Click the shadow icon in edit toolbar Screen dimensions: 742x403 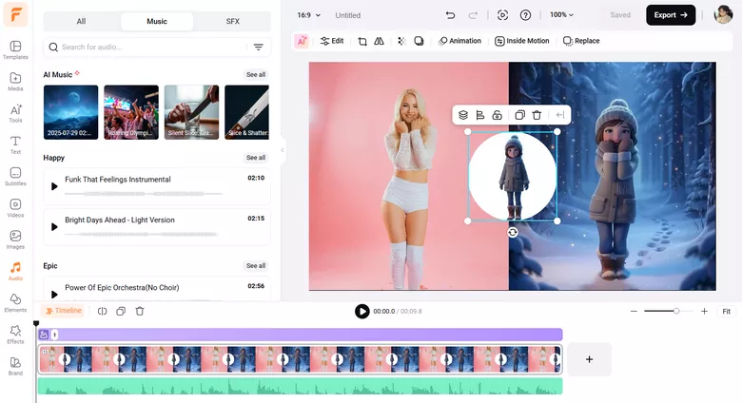pos(419,41)
